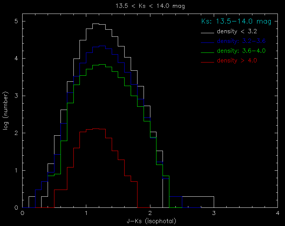
Task: Click the plot title at the top
Action: pyautogui.click(x=142, y=6)
